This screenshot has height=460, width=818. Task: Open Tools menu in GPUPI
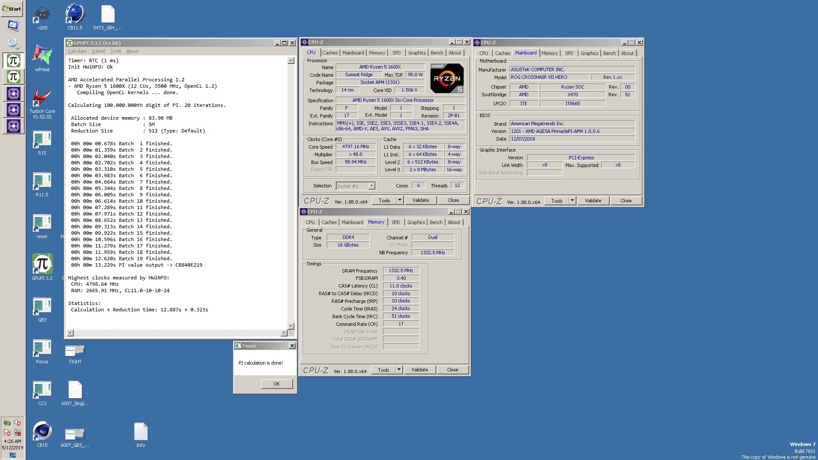(x=116, y=51)
